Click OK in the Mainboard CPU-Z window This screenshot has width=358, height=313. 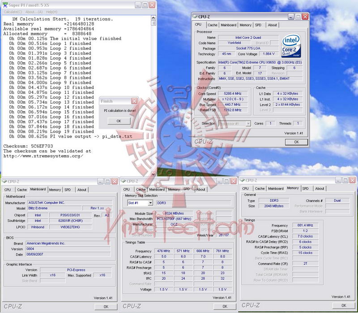pyautogui.click(x=106, y=307)
